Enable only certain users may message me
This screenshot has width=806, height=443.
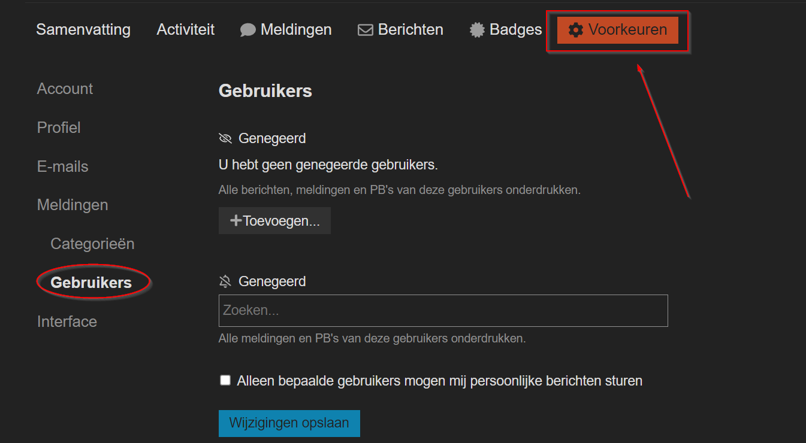coord(225,380)
